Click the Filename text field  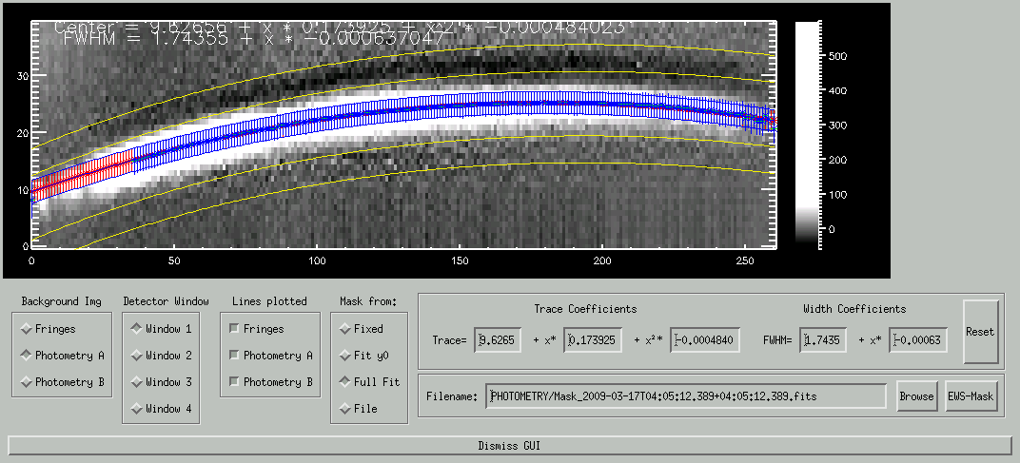pyautogui.click(x=685, y=396)
